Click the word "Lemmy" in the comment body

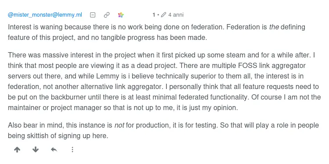pyautogui.click(x=108, y=76)
